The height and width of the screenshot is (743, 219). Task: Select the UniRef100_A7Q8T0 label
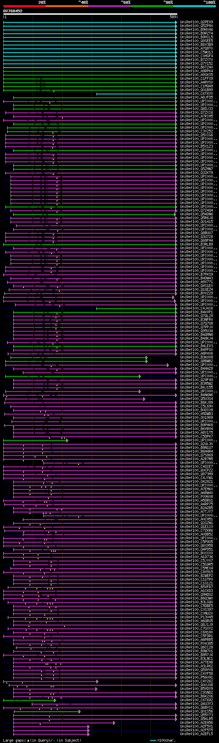196,48
